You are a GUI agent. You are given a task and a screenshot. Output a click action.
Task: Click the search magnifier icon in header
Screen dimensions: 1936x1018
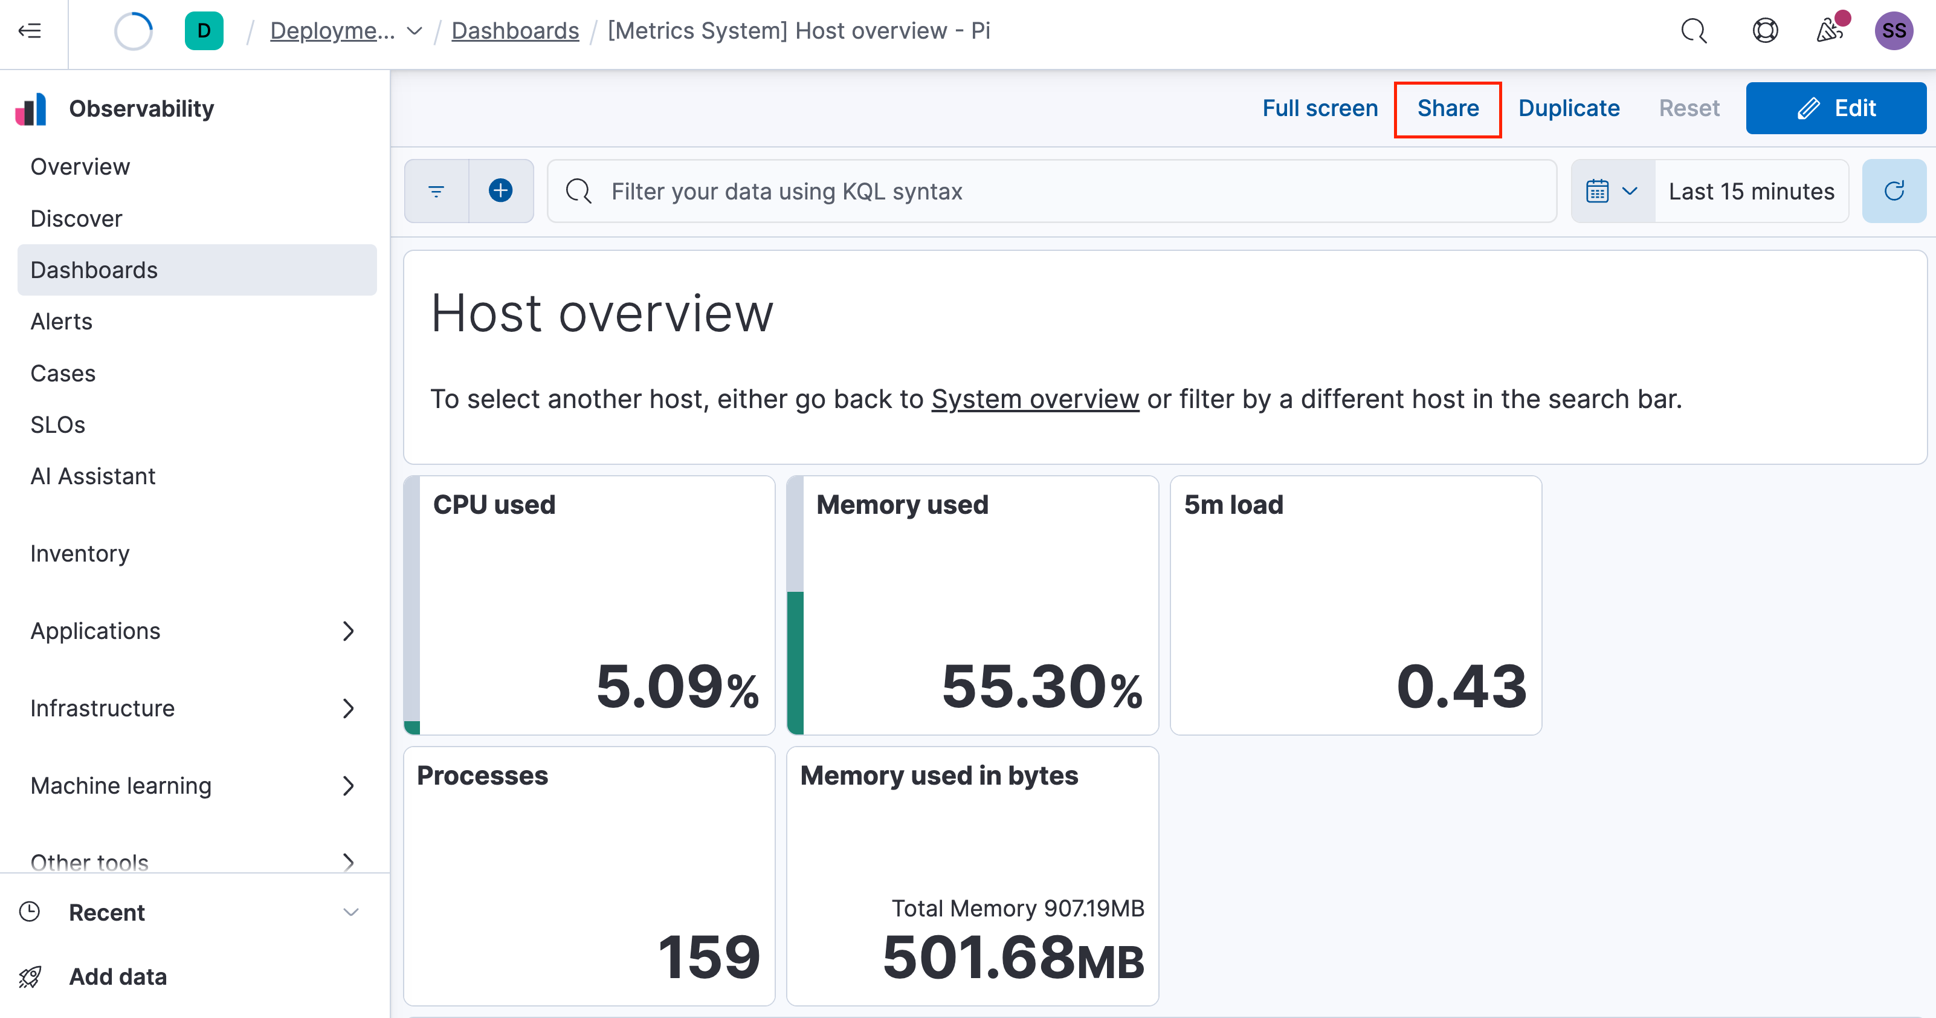coord(1693,31)
